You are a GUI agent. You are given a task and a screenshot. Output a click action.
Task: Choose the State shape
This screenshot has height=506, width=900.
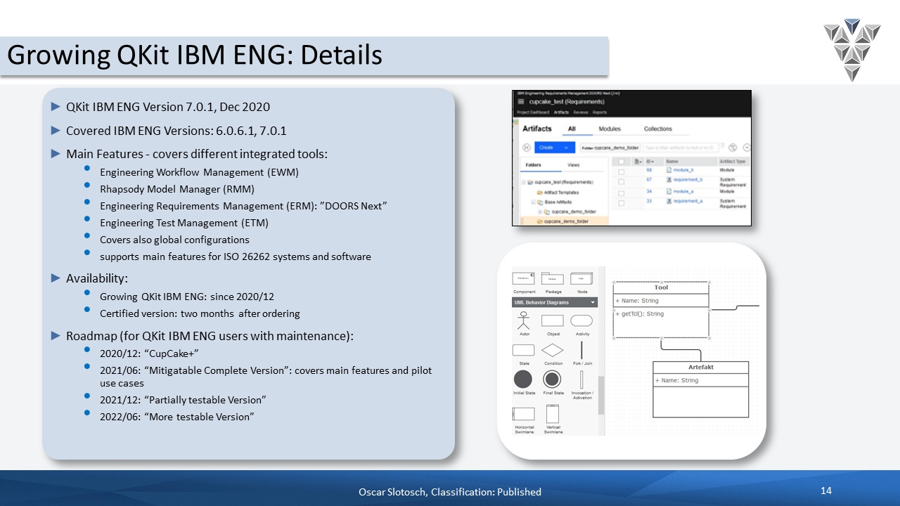click(524, 350)
